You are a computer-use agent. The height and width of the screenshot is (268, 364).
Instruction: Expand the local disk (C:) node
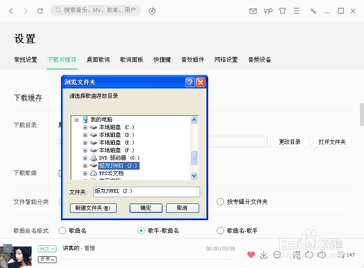click(x=85, y=127)
